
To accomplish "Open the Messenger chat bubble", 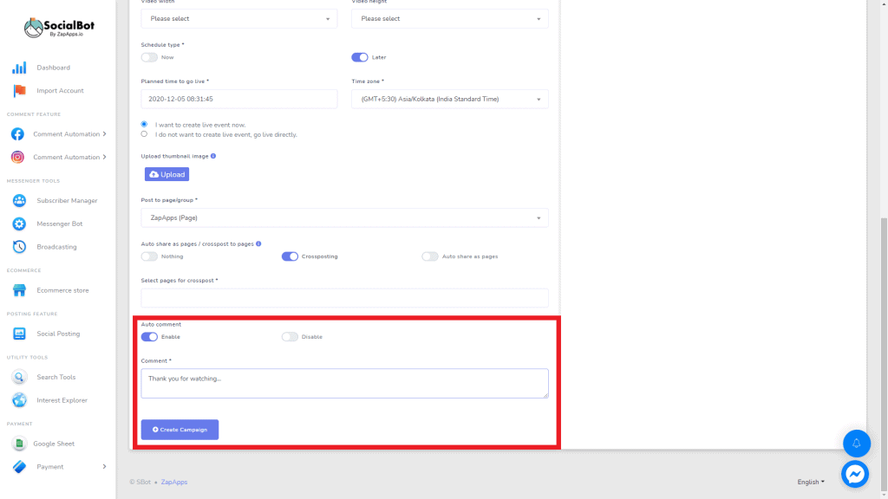I will point(855,474).
